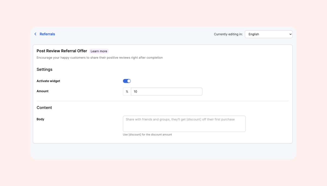Screen dimensions: 327x186
Task: Open the English language dropdown
Action: (x=268, y=34)
